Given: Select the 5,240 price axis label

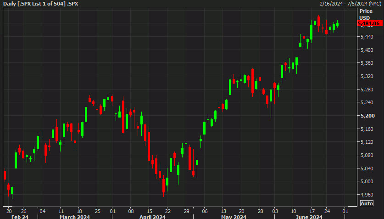Looking at the screenshot, I should tap(367, 102).
